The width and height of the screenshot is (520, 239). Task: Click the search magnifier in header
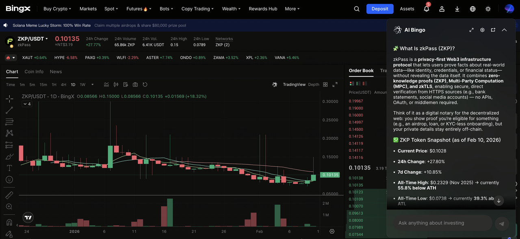(x=357, y=9)
